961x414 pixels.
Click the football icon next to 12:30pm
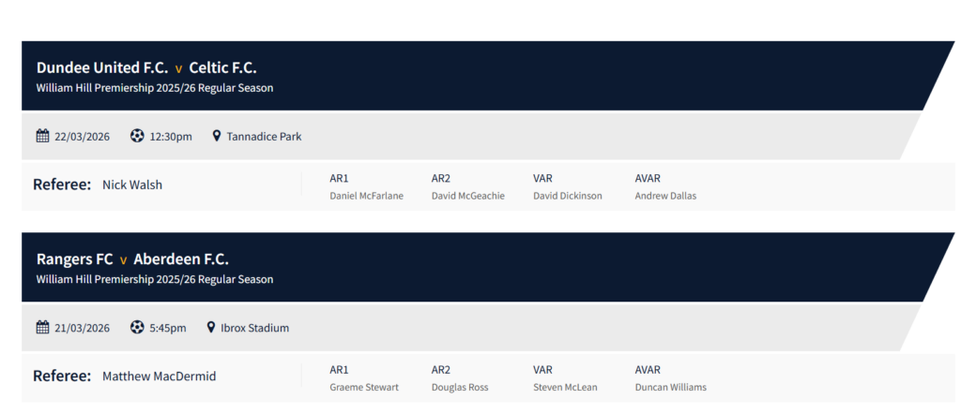click(137, 136)
